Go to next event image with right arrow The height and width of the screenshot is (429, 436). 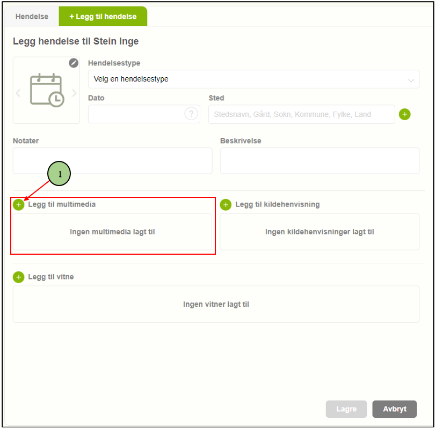[x=75, y=93]
